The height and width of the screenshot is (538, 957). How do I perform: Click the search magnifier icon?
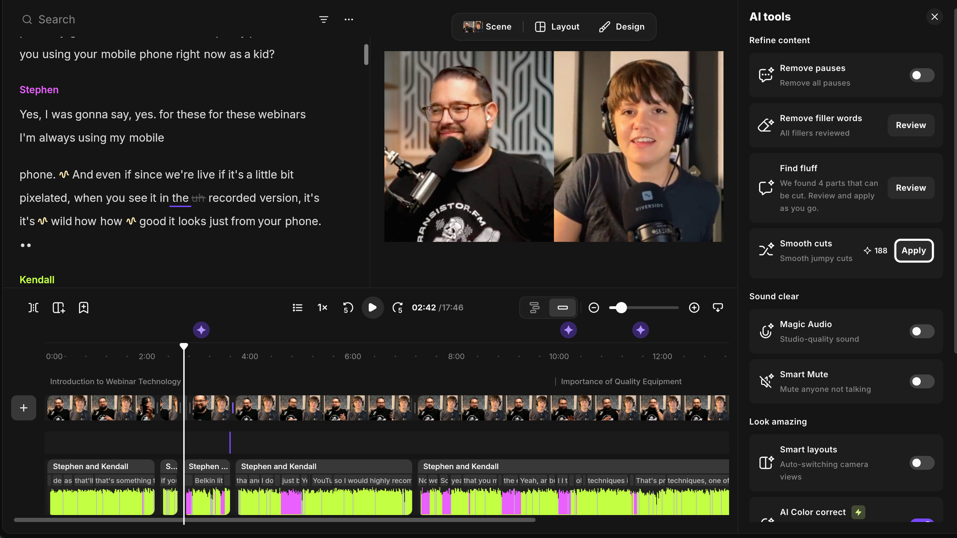tap(27, 19)
